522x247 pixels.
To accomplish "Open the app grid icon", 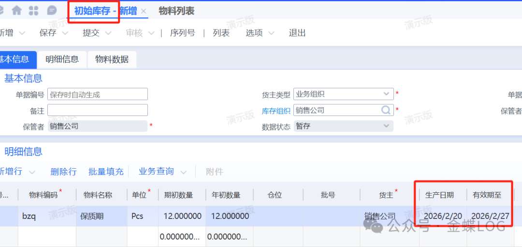I will tap(34, 11).
